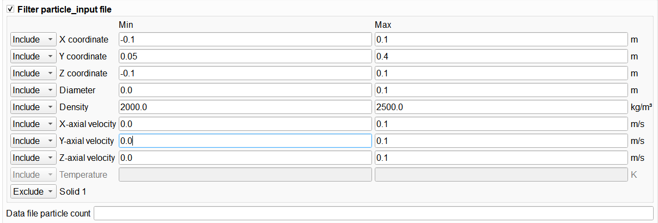
Task: Expand the Density Include dropdown
Action: click(33, 107)
